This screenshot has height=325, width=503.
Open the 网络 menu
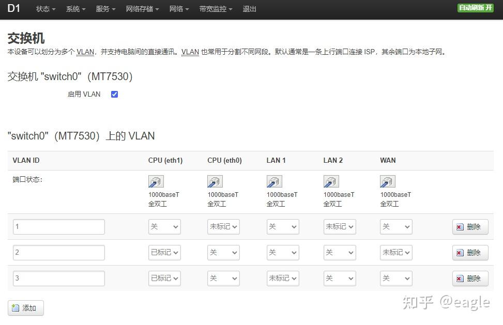(x=179, y=9)
